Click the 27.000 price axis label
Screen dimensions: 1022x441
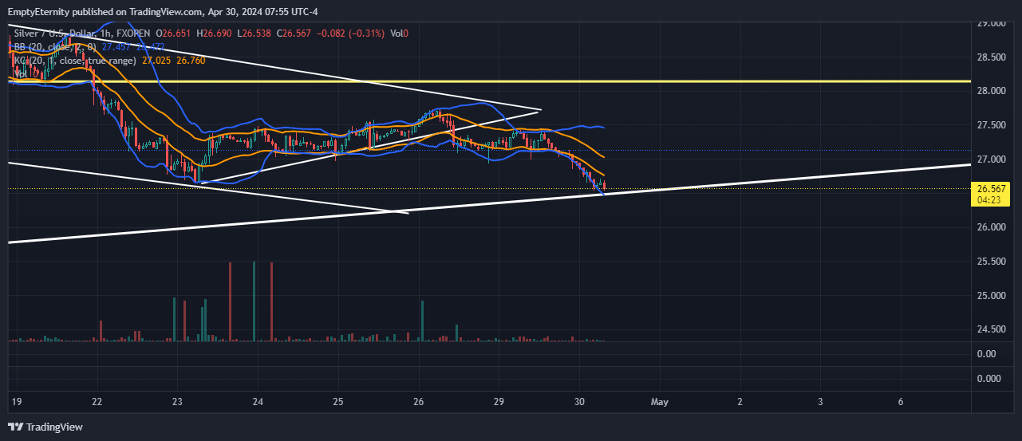[x=992, y=159]
